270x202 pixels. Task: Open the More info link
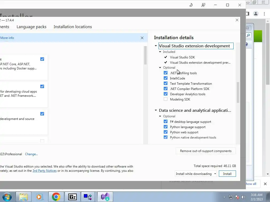[x=7, y=38]
